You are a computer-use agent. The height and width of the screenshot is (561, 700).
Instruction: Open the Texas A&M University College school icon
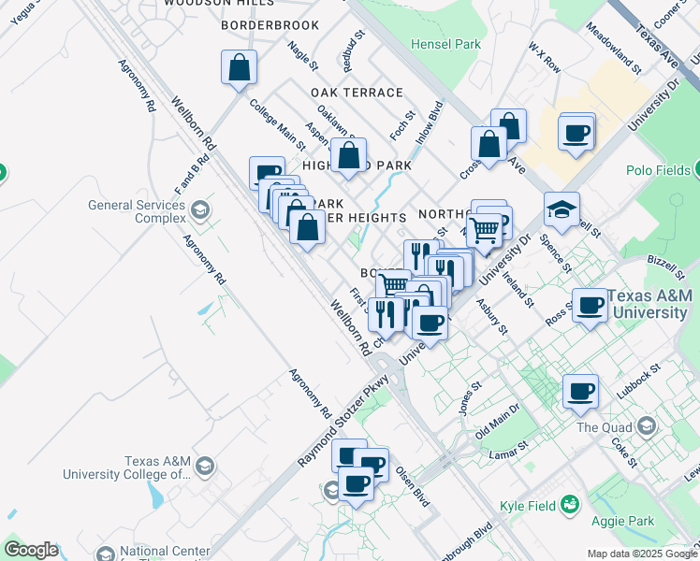coord(205,467)
